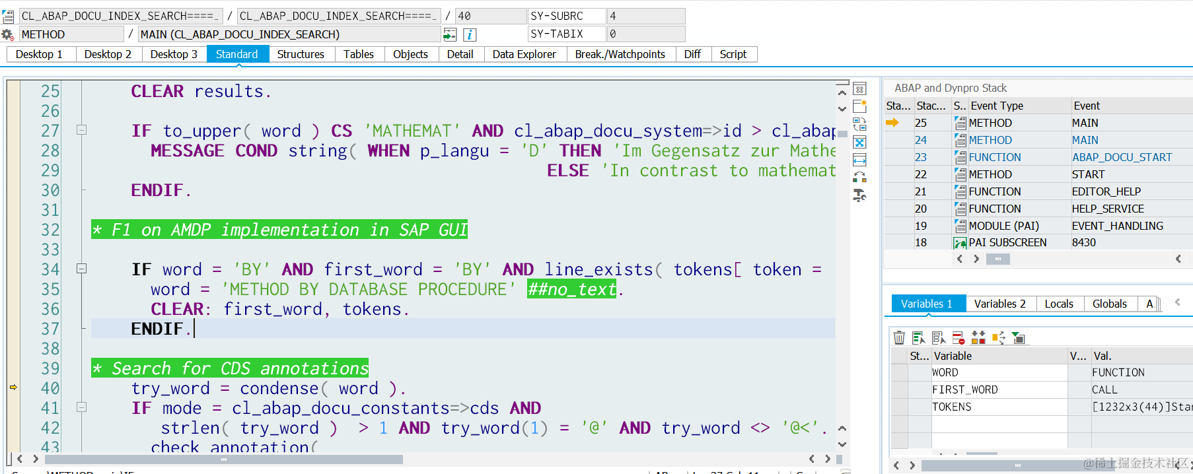This screenshot has width=1193, height=474.
Task: Click the ABAP_DOCU_START function link
Action: tap(1122, 157)
